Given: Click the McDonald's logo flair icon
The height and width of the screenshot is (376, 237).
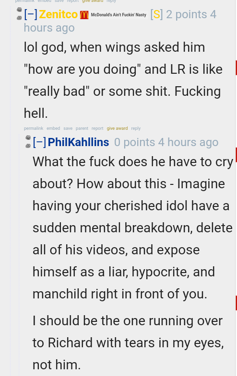Looking at the screenshot, I should pos(84,15).
